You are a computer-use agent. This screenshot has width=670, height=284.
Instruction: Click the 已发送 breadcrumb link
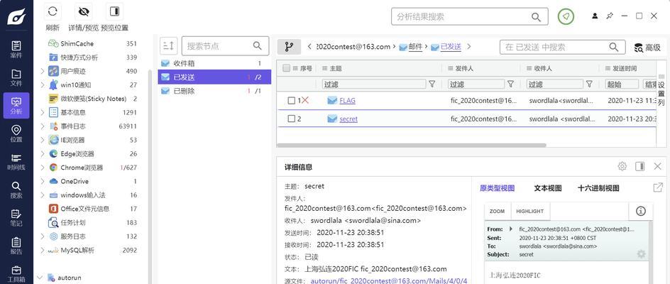451,47
